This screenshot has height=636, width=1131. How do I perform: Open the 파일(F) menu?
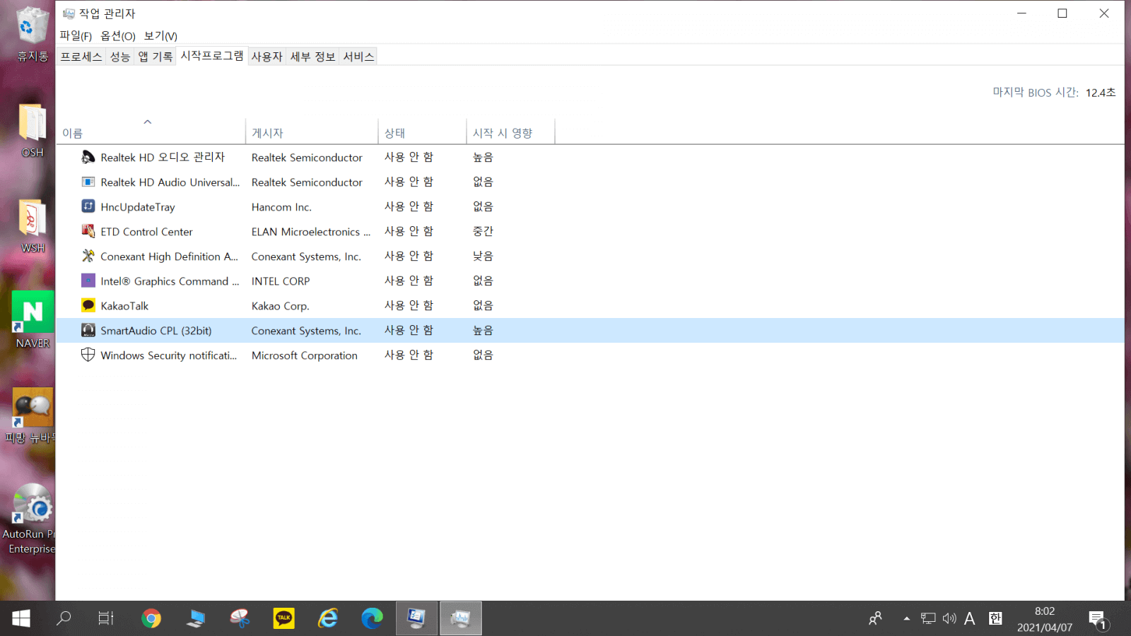pos(76,35)
